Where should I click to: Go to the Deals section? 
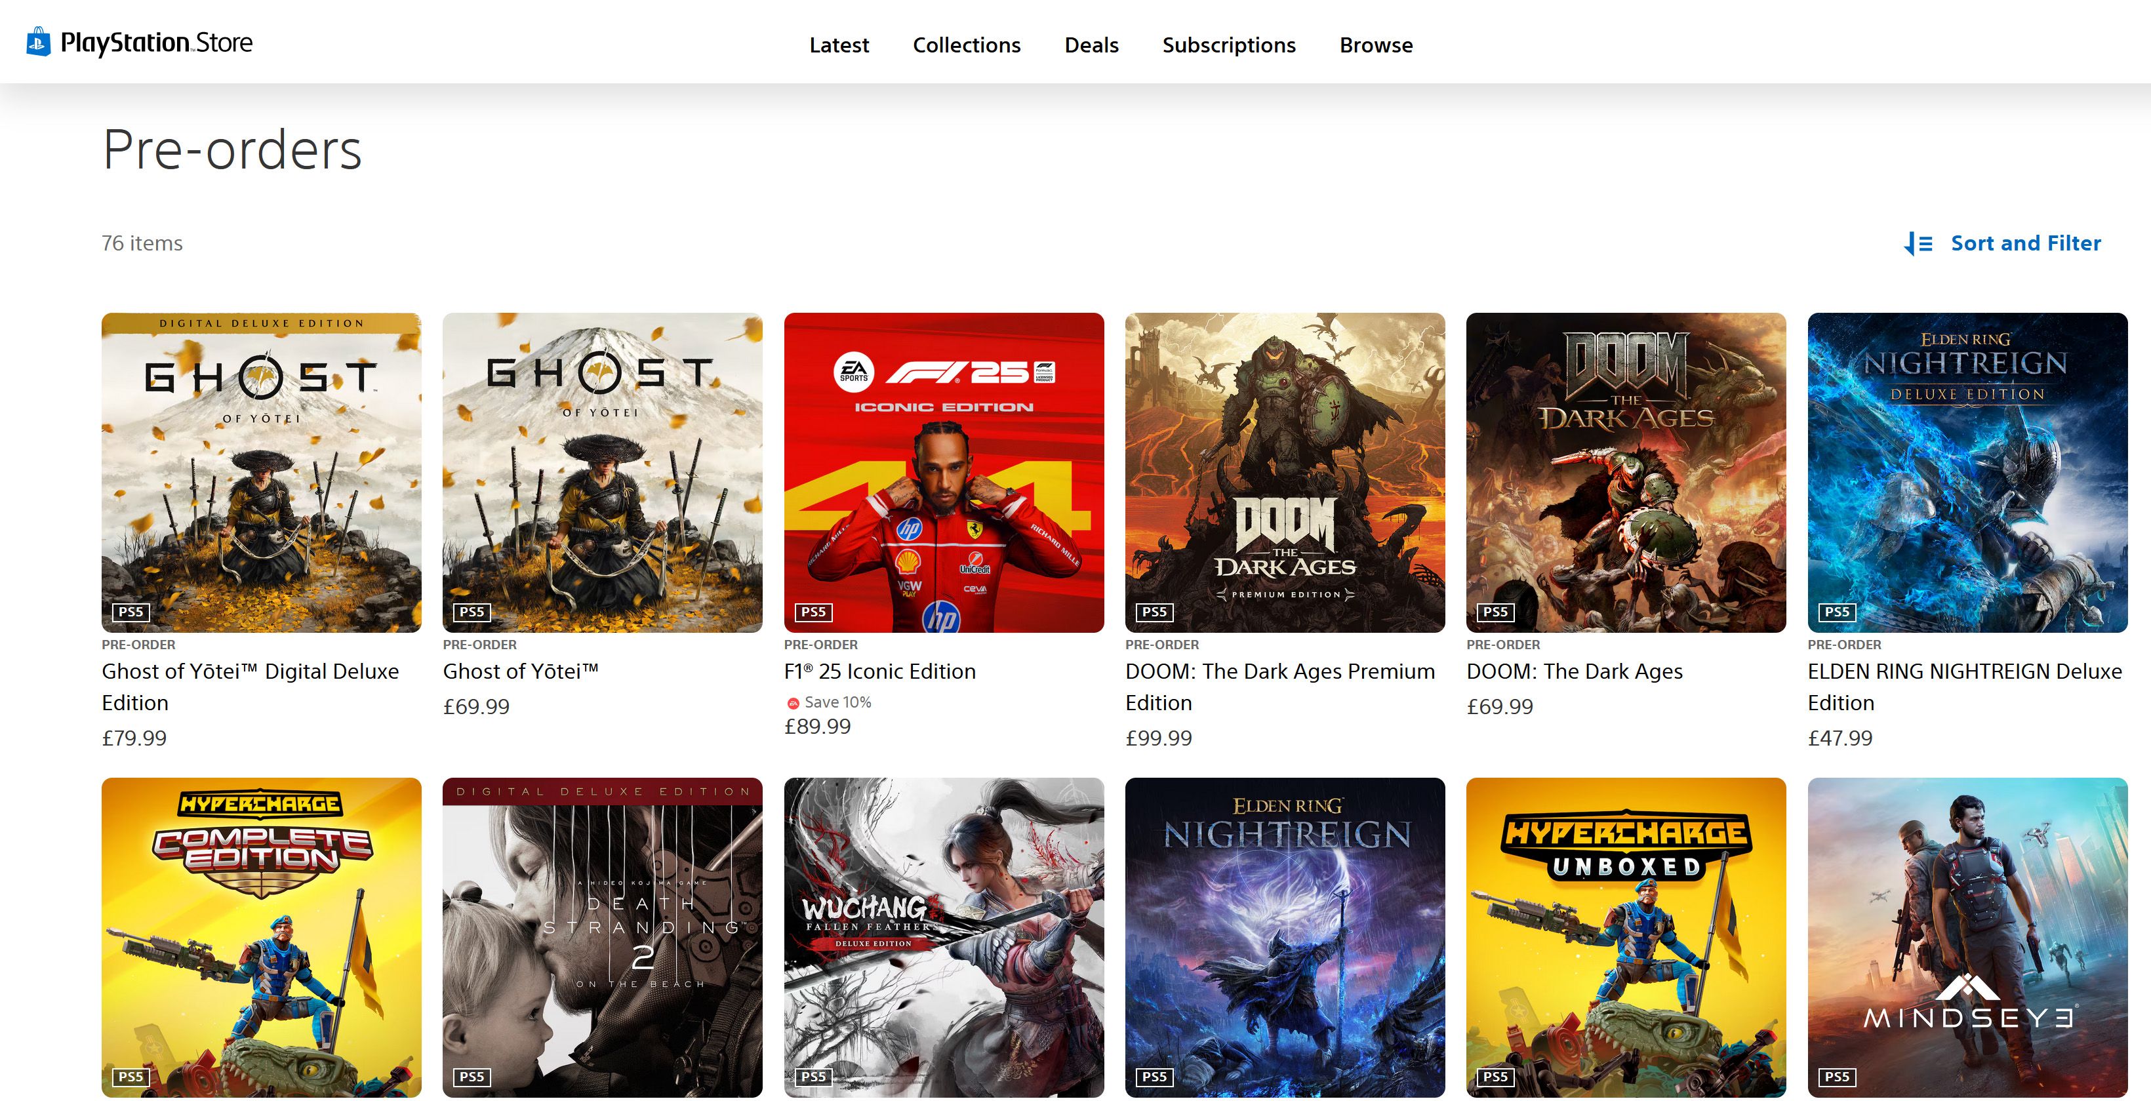pos(1091,45)
